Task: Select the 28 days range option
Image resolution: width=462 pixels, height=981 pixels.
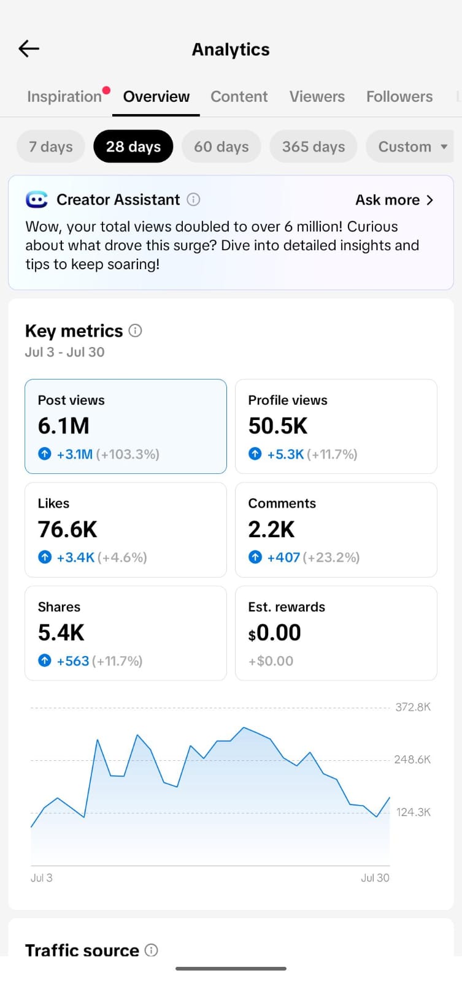Action: (133, 147)
